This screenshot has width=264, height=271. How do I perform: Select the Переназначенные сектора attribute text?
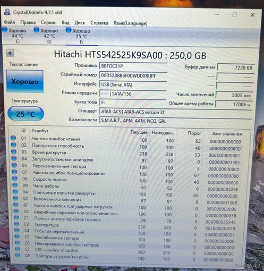pyautogui.click(x=59, y=166)
